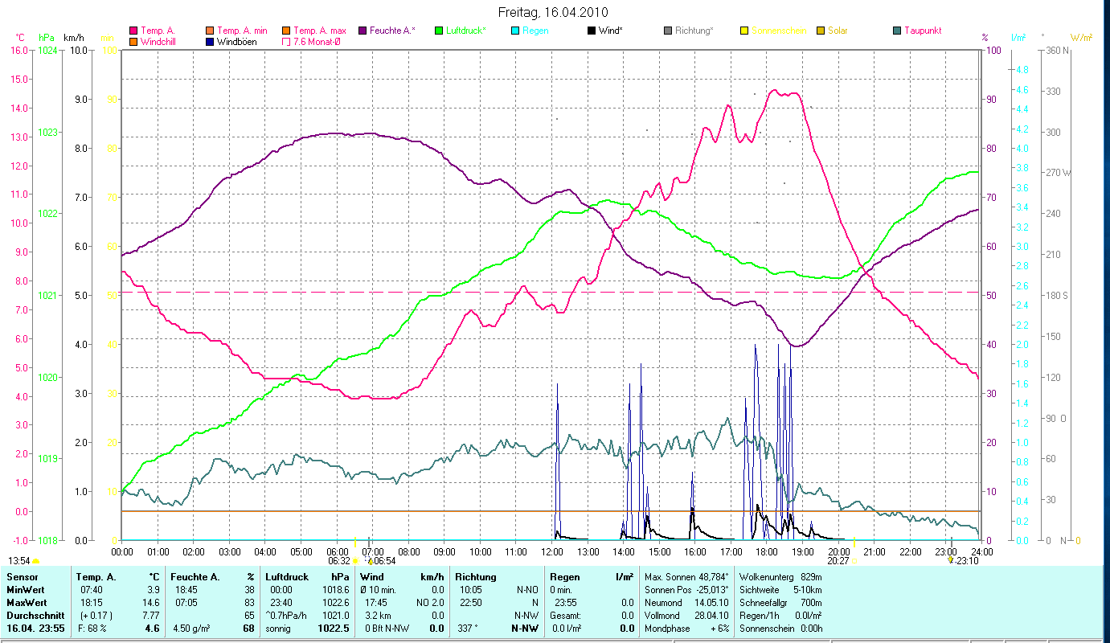Click the green Luftdruck* legend swatch
This screenshot has height=643, width=1110.
click(439, 31)
